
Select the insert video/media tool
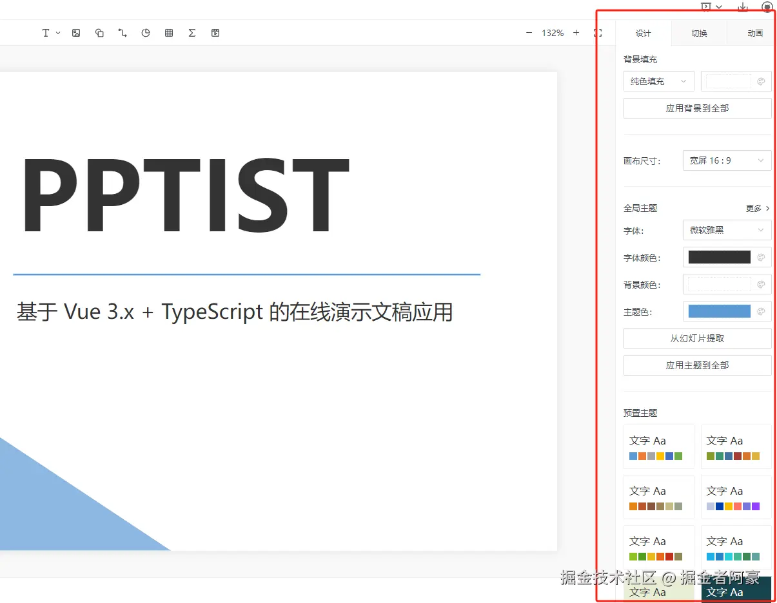tap(215, 33)
